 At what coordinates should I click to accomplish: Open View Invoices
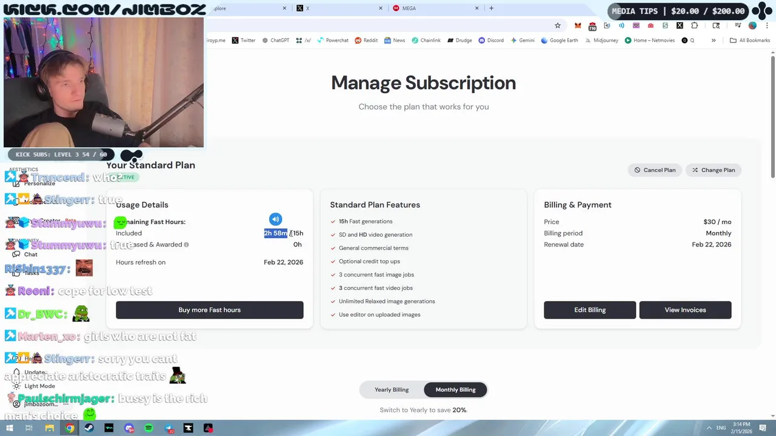(685, 310)
